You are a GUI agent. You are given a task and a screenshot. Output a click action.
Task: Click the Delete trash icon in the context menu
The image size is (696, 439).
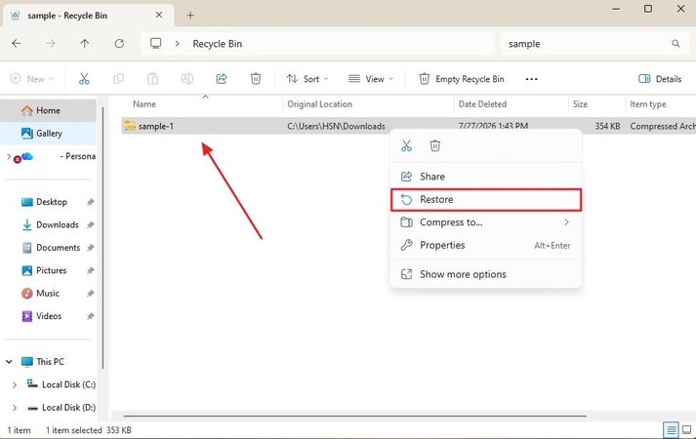(x=435, y=145)
